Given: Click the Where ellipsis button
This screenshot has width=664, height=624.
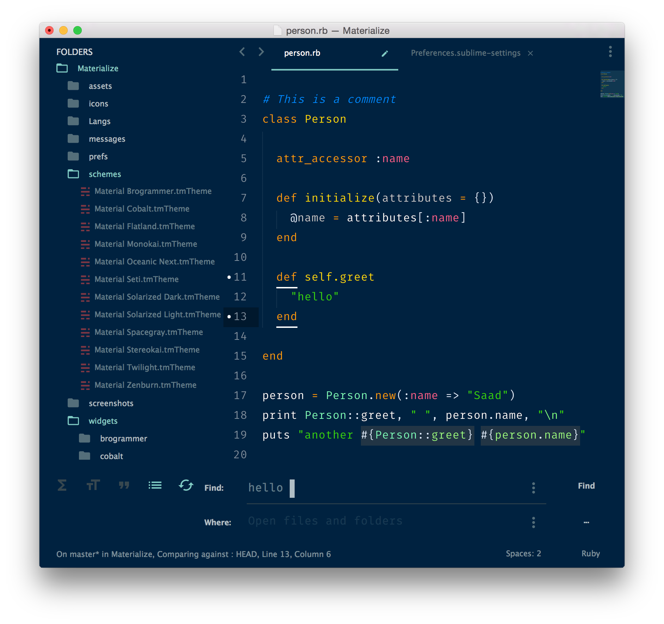Looking at the screenshot, I should click(x=586, y=522).
